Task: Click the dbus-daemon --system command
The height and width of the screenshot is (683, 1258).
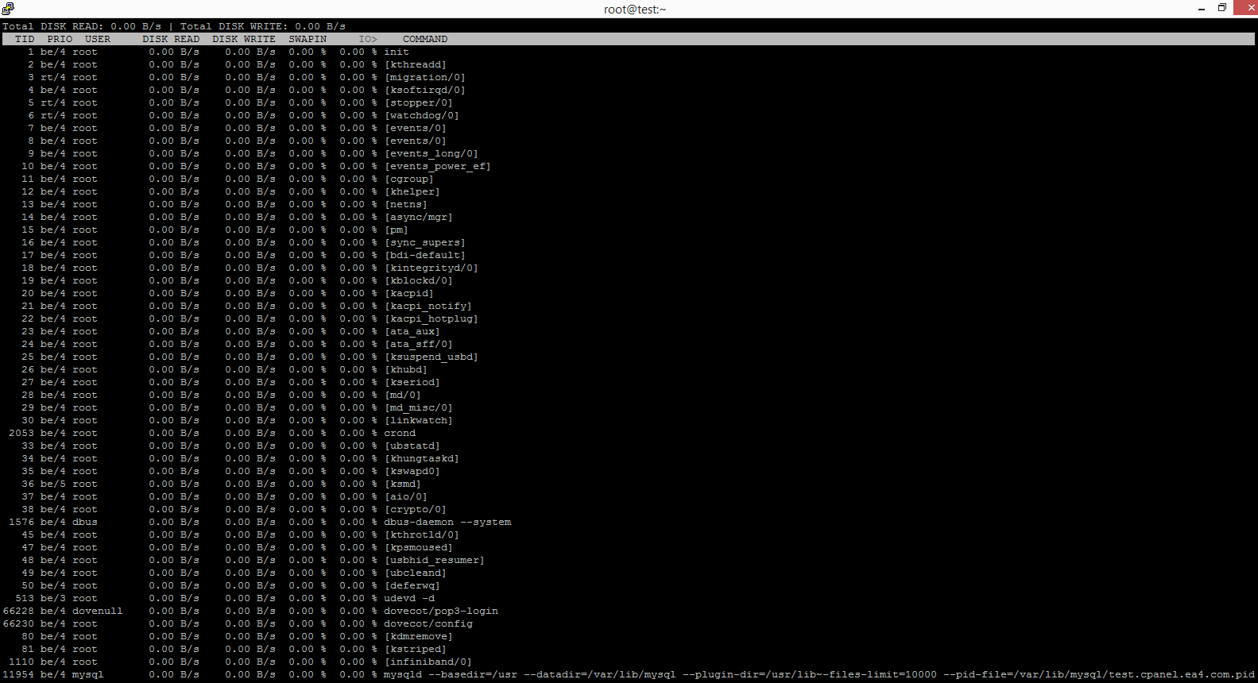Action: click(447, 522)
